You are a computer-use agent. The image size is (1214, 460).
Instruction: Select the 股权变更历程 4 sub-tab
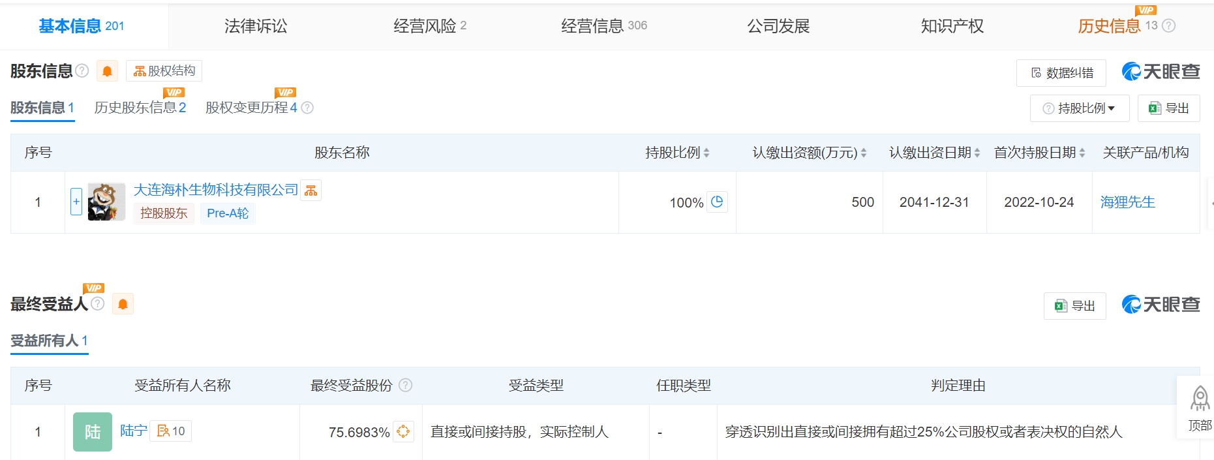click(x=252, y=108)
